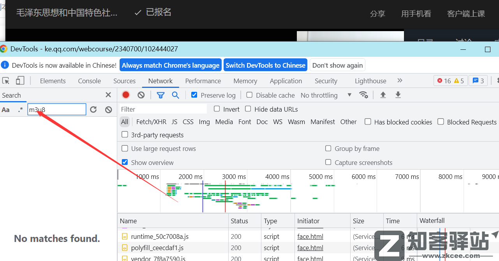Switch to the Console tab
This screenshot has height=261, width=499.
89,81
